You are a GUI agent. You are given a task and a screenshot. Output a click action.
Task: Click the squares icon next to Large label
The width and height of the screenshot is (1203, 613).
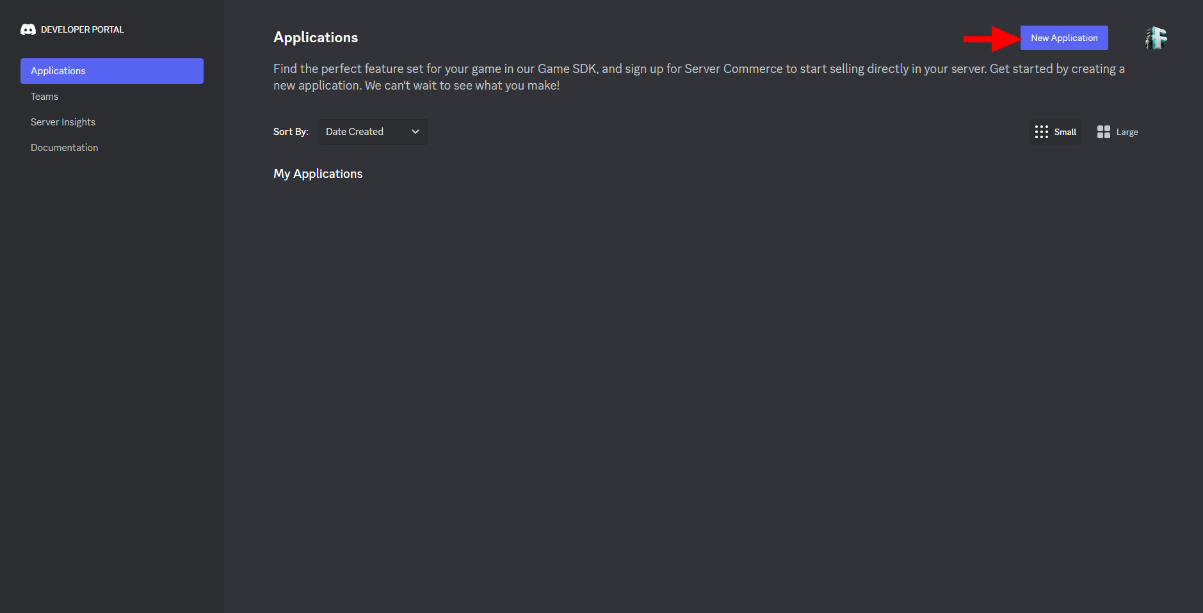click(1103, 131)
